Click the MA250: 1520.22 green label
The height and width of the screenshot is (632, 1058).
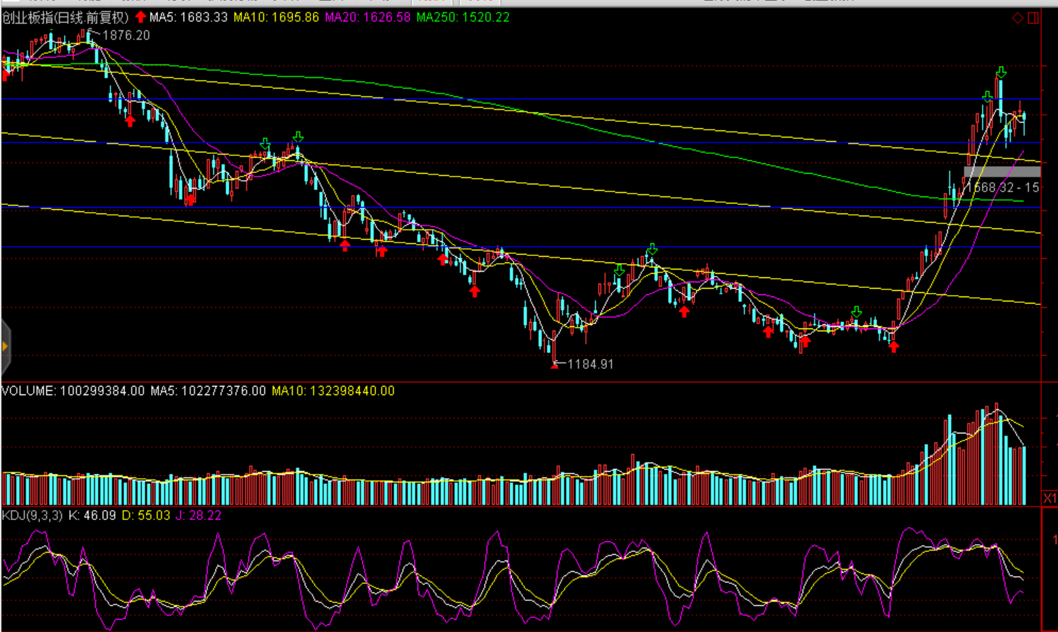pos(462,17)
